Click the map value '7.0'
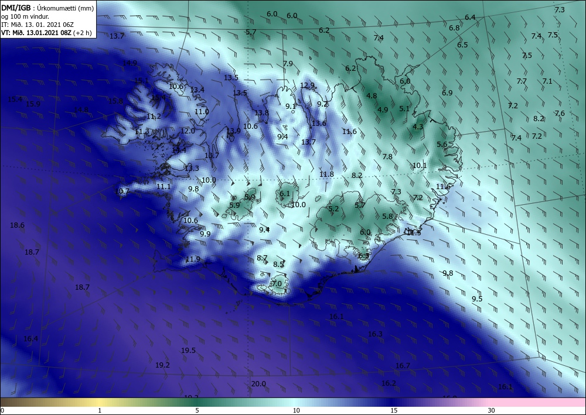 pos(277,283)
